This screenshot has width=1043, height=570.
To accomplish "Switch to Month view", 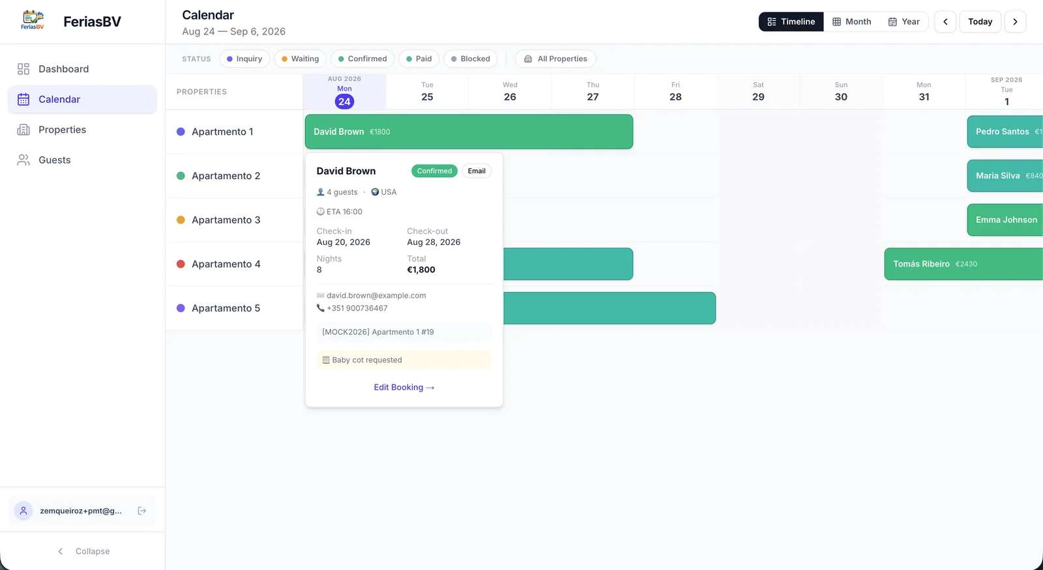I will 851,21.
